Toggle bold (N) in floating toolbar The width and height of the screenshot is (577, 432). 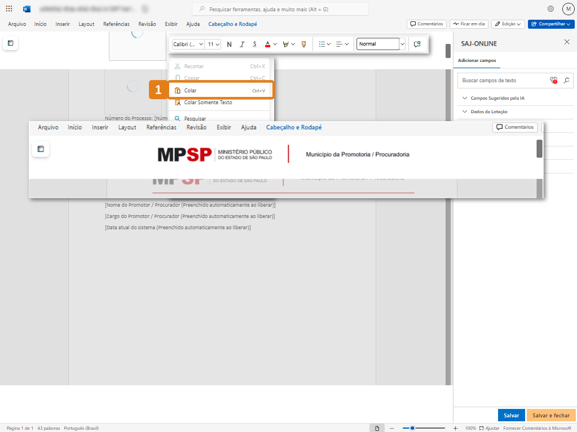pyautogui.click(x=229, y=44)
